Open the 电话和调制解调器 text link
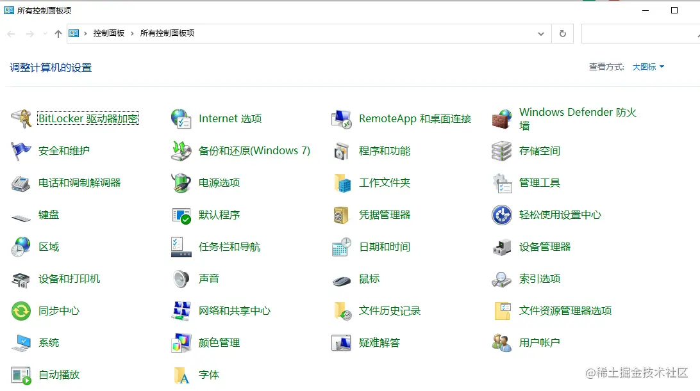 (79, 183)
